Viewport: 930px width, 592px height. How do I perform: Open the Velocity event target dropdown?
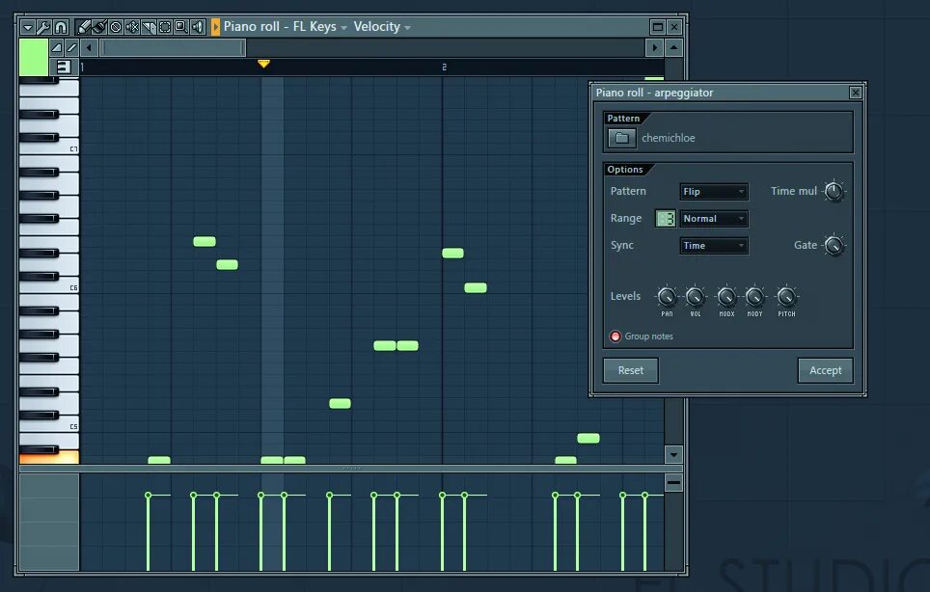(x=382, y=27)
